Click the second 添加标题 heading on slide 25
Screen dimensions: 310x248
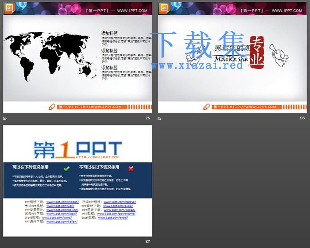(x=109, y=50)
